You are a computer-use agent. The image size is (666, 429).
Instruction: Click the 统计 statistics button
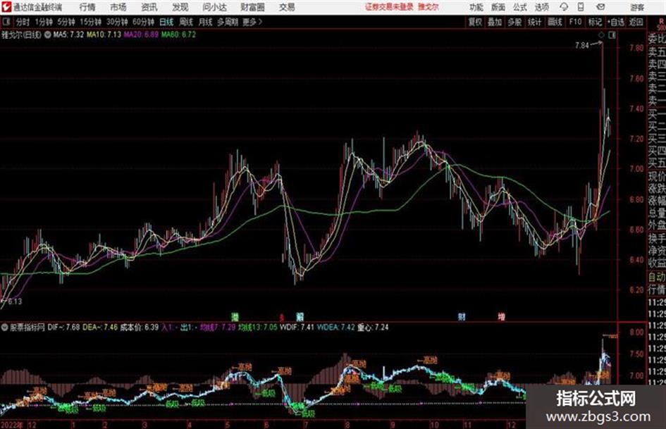click(534, 22)
